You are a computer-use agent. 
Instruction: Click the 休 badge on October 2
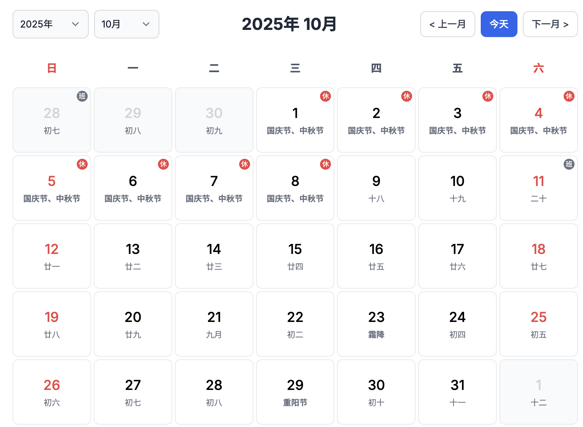[x=407, y=97]
